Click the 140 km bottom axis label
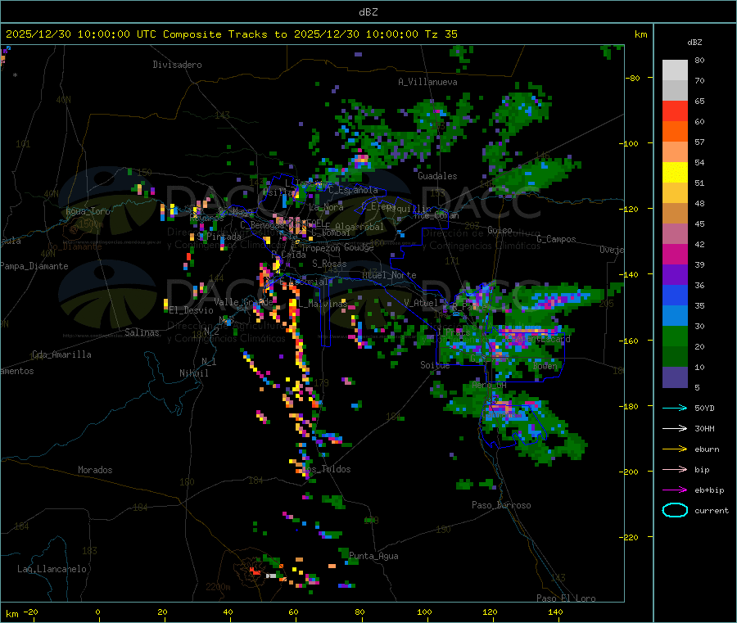The width and height of the screenshot is (737, 623). point(555,612)
